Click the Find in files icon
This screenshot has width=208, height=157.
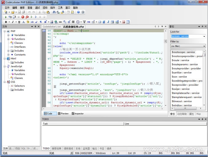[62, 12]
